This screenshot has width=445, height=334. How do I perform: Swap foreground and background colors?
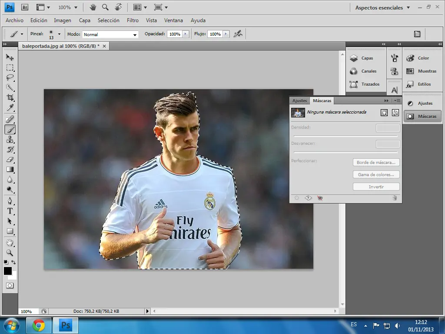pyautogui.click(x=13, y=262)
